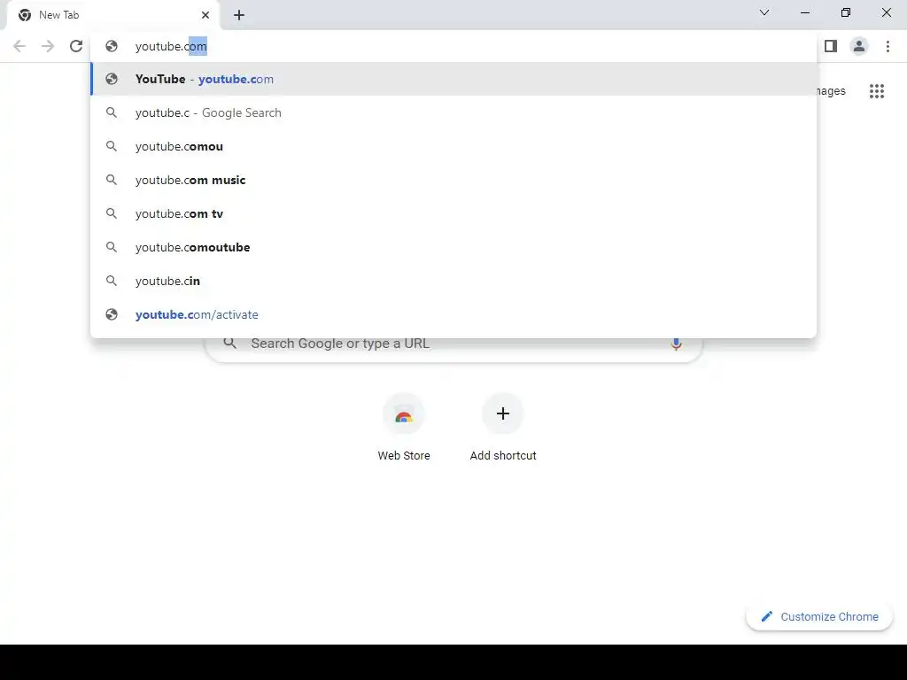
Task: Open the Google apps grid
Action: coord(877,91)
